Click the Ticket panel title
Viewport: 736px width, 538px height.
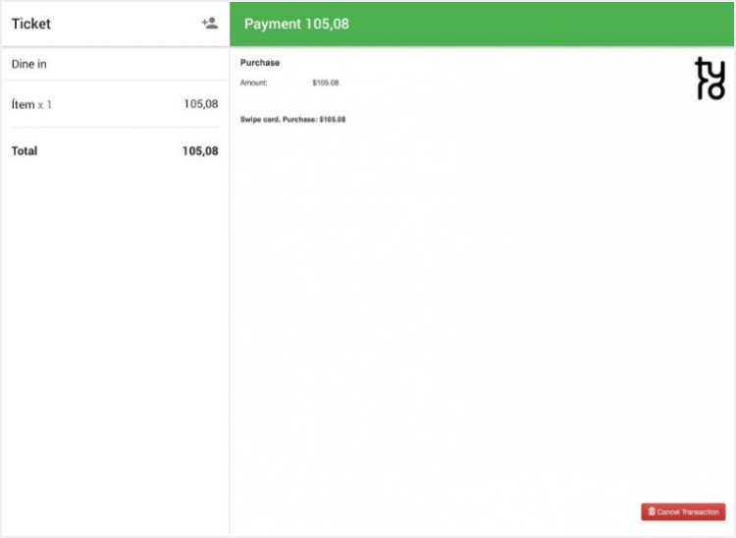31,24
